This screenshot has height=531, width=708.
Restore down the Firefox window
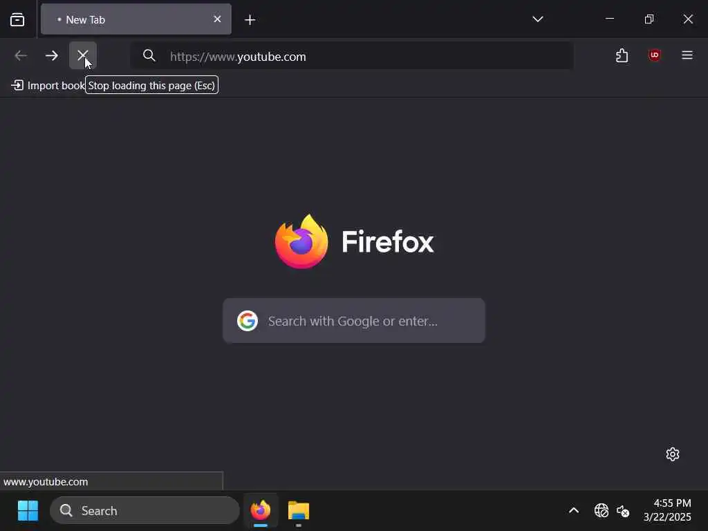click(x=649, y=19)
